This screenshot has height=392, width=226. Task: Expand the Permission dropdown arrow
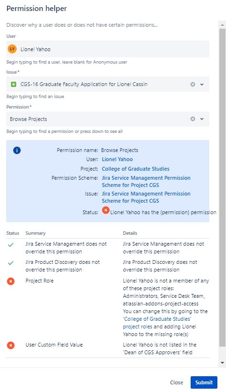click(202, 119)
